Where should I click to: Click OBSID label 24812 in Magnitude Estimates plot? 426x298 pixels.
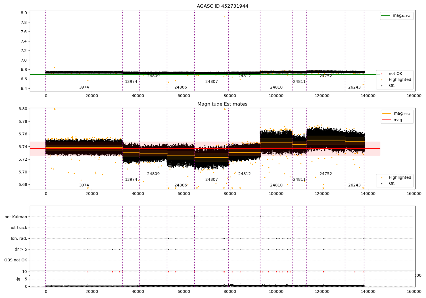245,174
